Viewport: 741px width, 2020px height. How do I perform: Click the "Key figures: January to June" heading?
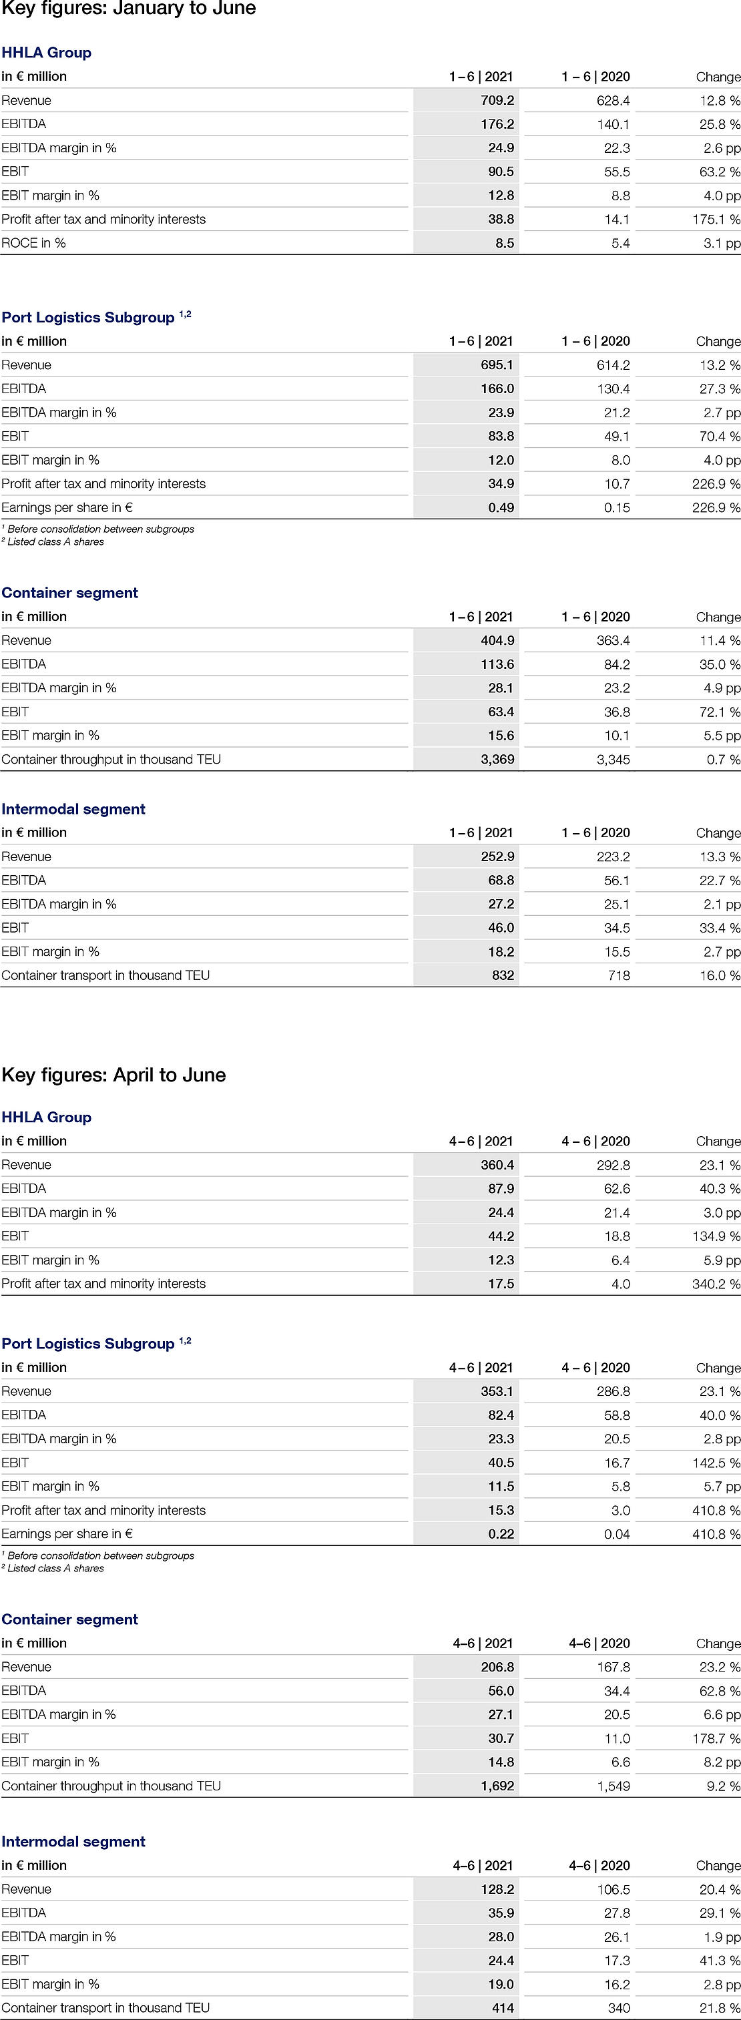pyautogui.click(x=129, y=9)
